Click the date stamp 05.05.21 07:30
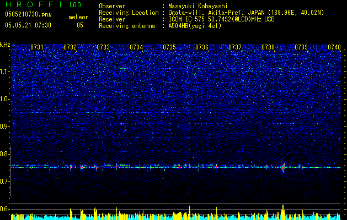 pos(28,25)
